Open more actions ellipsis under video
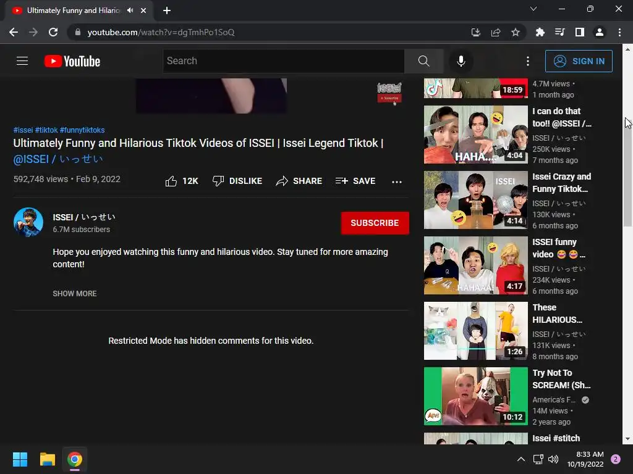The image size is (633, 474). 397,182
